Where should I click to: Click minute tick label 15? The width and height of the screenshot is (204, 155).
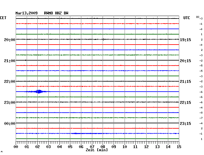(x=179, y=147)
